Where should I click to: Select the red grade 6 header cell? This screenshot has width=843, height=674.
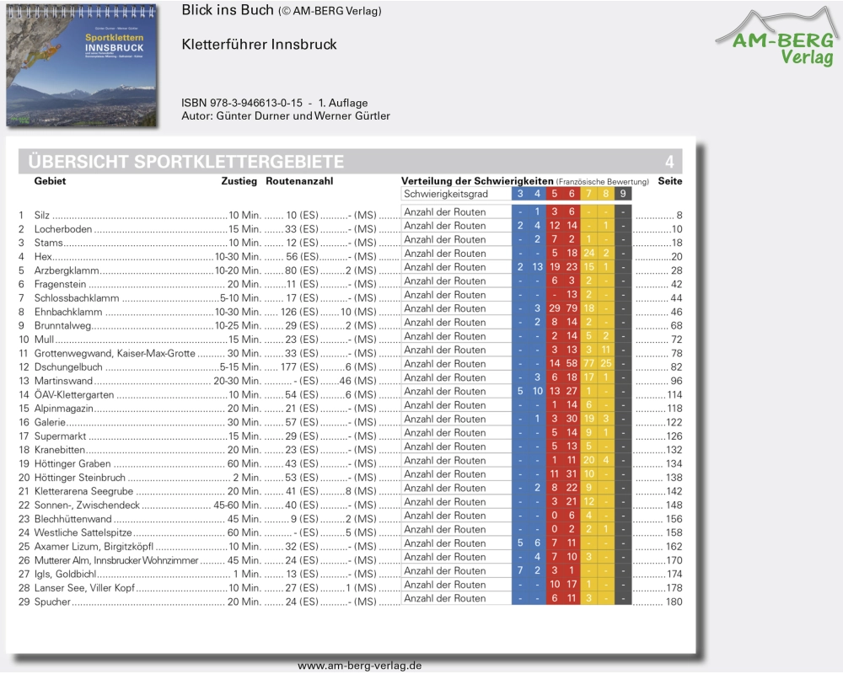(572, 194)
